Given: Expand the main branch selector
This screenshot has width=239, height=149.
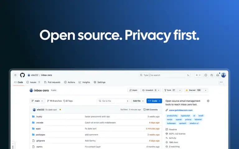Looking at the screenshot, I should 37,101.
